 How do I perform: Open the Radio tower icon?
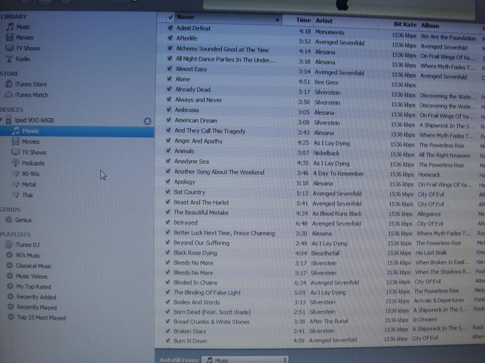9,59
